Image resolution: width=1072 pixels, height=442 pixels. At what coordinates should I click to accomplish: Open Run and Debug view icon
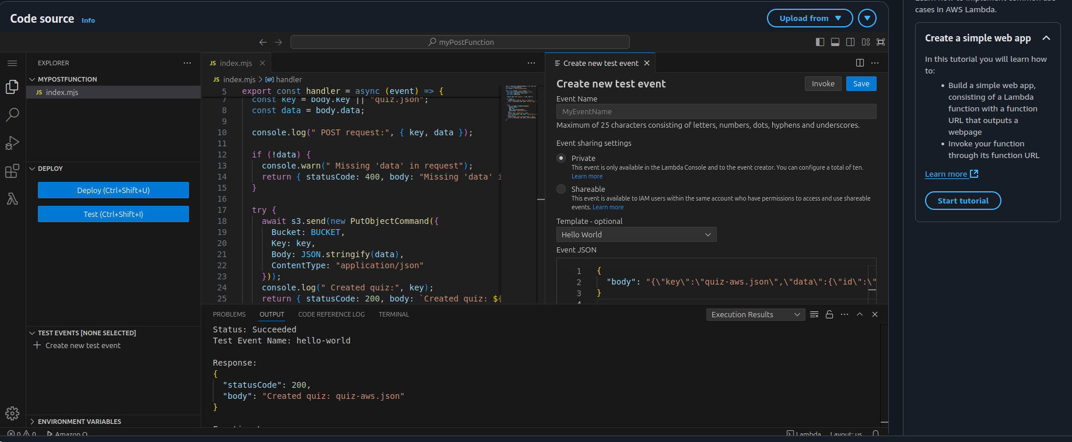(x=12, y=143)
